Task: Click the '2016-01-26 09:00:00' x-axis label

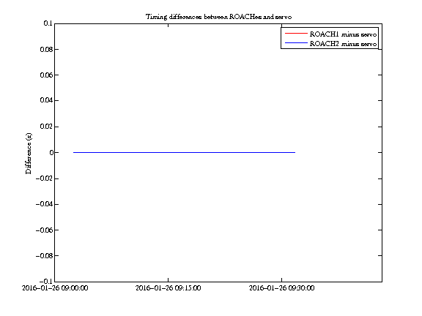Action: 55,288
